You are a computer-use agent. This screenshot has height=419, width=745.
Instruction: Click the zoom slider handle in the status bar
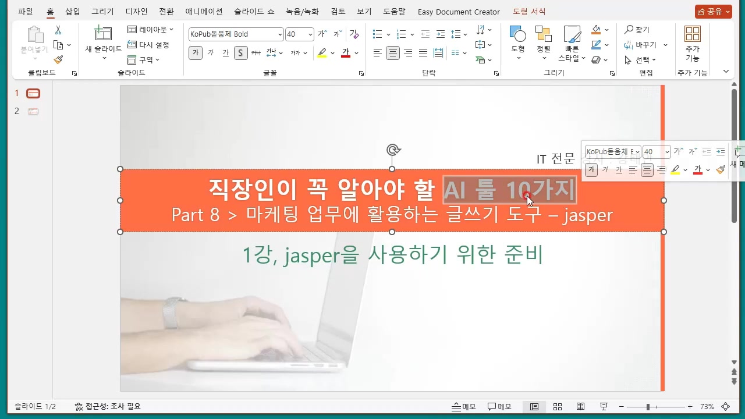648,407
